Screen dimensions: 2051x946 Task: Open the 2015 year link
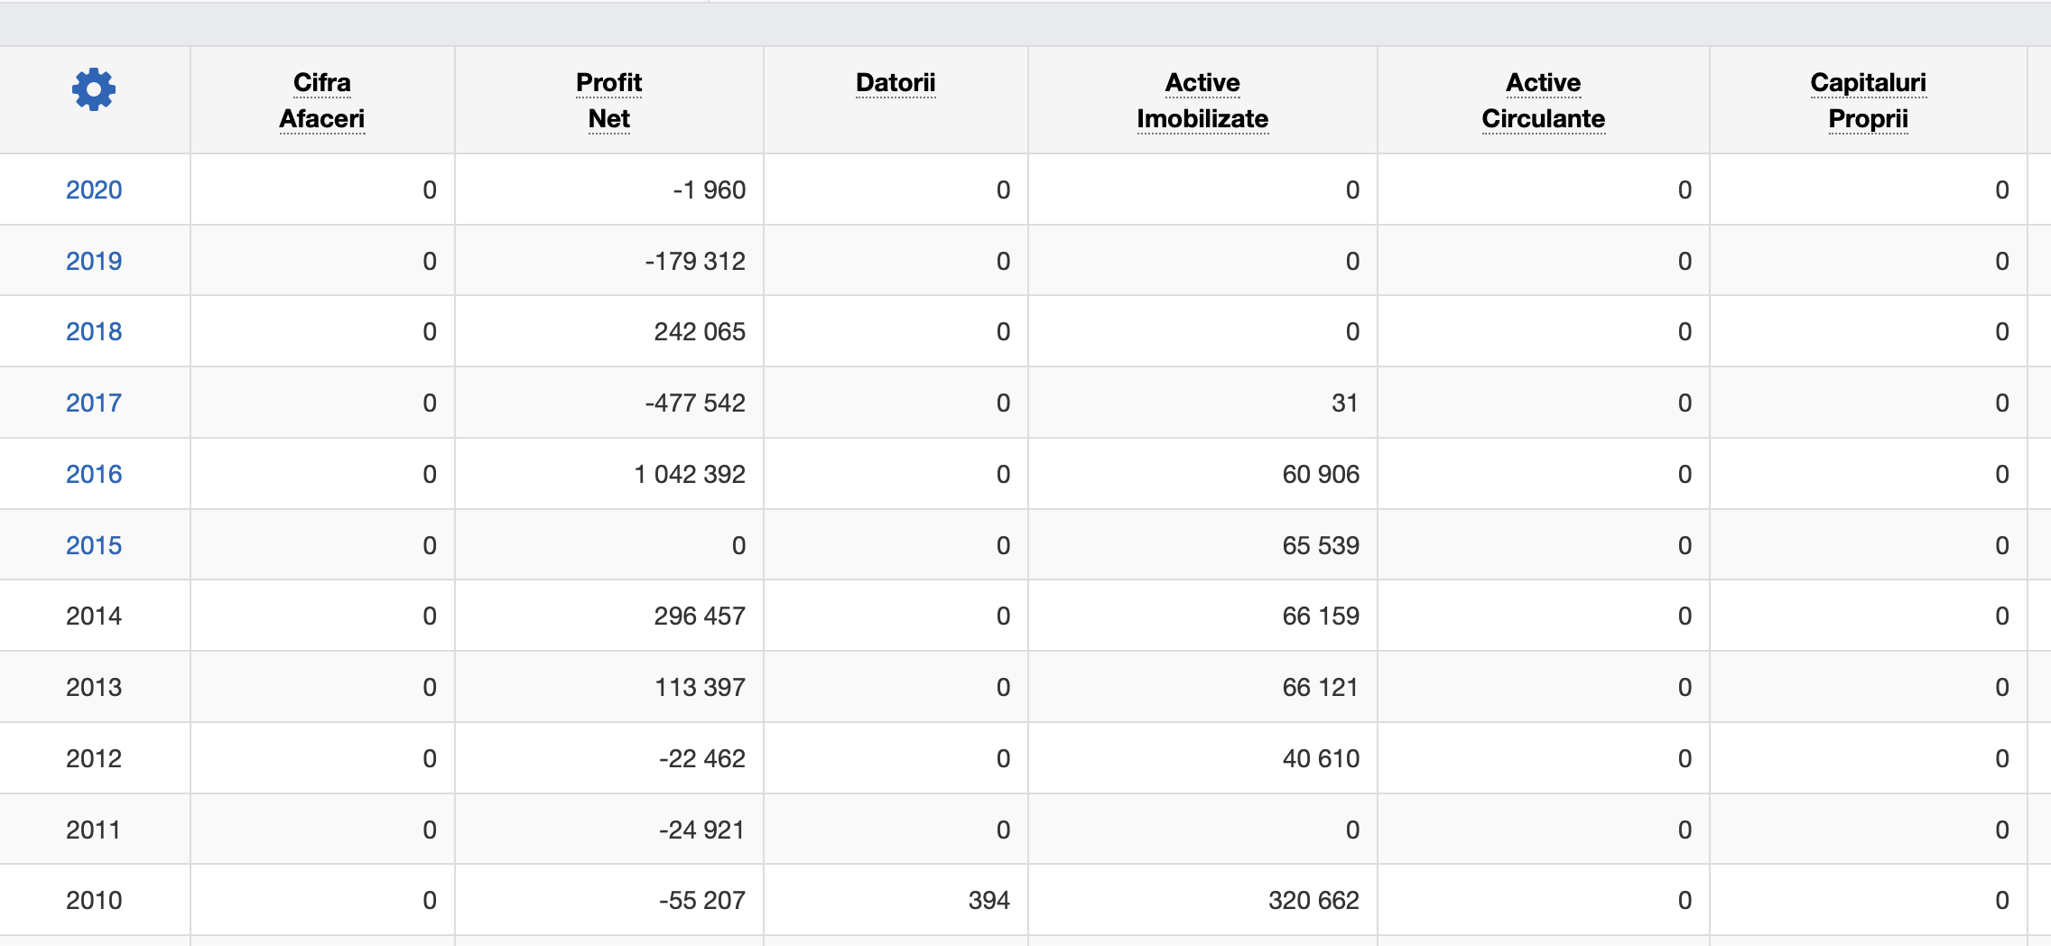pos(94,545)
